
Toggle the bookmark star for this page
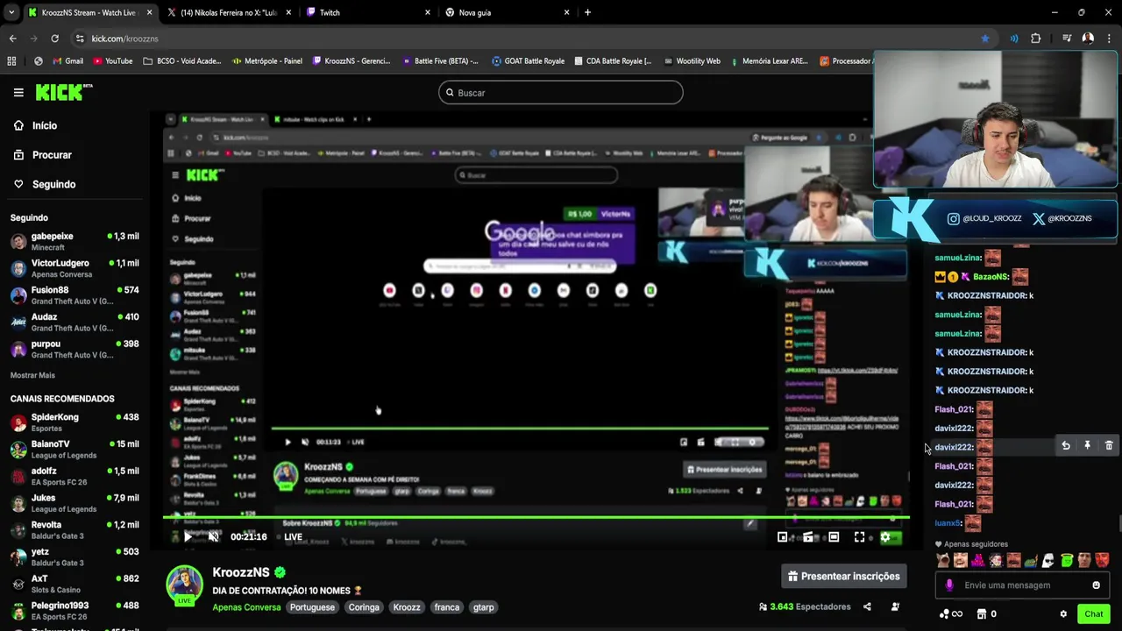[x=985, y=39]
